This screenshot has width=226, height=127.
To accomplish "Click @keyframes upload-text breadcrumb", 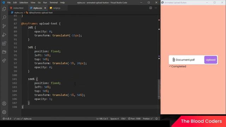I will 41,13.
